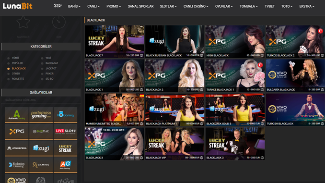Expand the Ekstra dropdown menu
The height and width of the screenshot is (183, 325).
click(307, 6)
